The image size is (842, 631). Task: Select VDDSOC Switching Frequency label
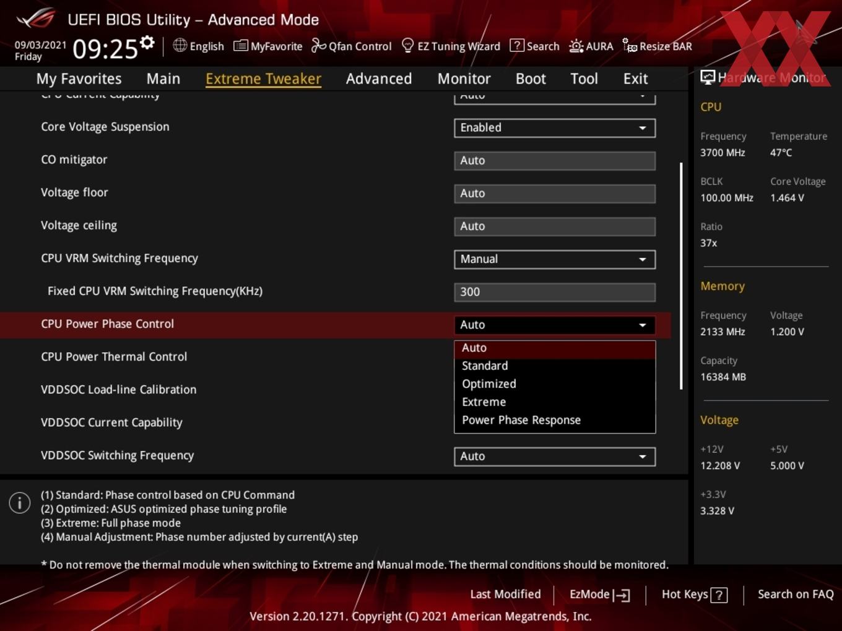coord(117,455)
